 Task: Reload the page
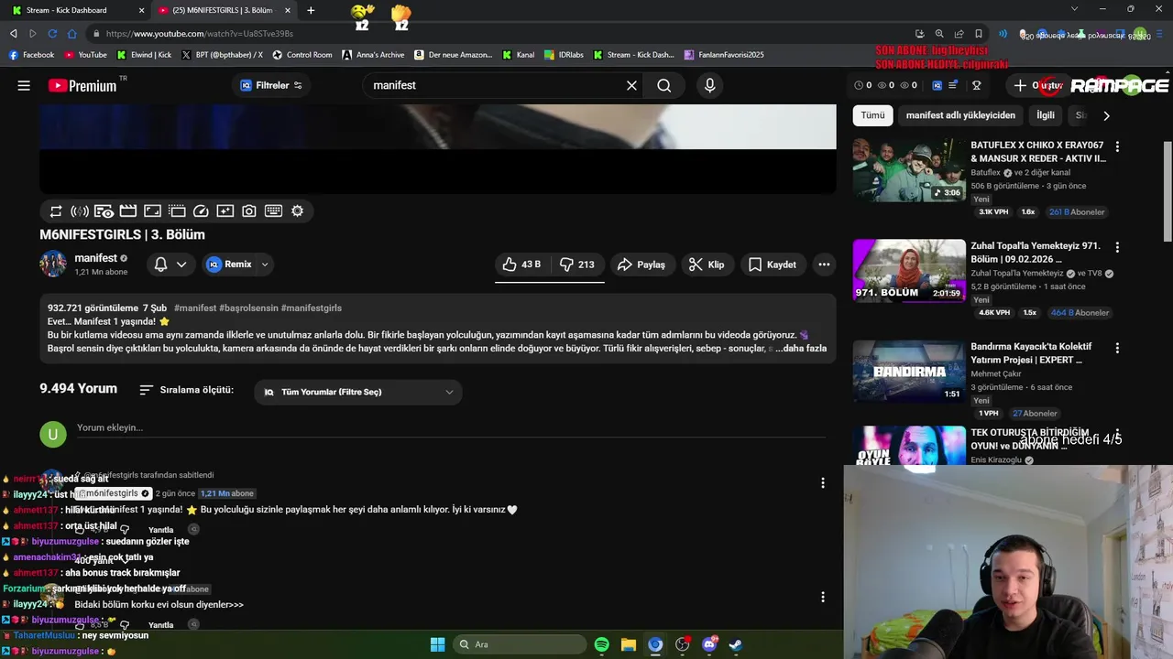point(52,34)
